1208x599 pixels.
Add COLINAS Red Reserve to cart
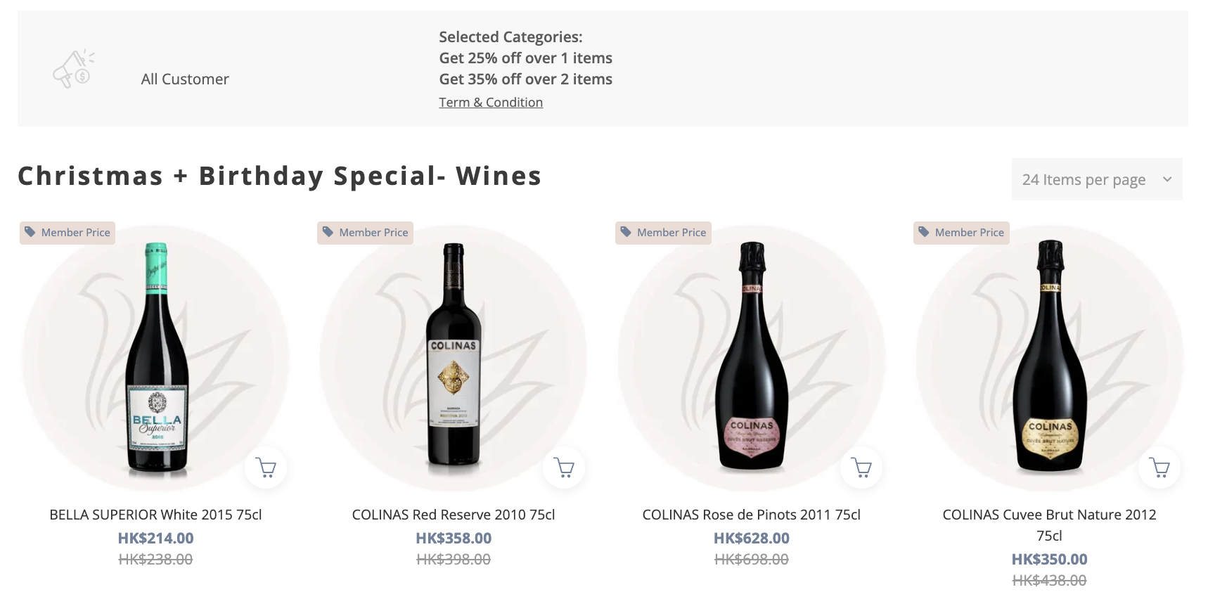pyautogui.click(x=564, y=468)
